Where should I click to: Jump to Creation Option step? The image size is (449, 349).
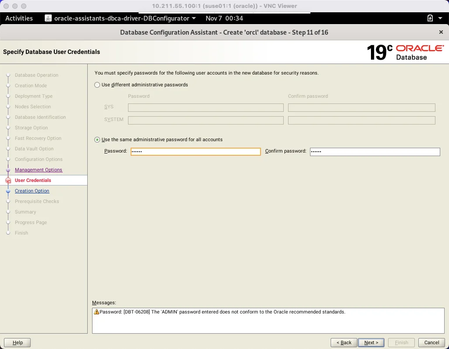pos(32,191)
